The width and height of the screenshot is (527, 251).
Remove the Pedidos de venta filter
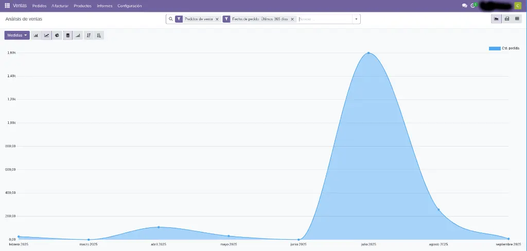pos(217,19)
